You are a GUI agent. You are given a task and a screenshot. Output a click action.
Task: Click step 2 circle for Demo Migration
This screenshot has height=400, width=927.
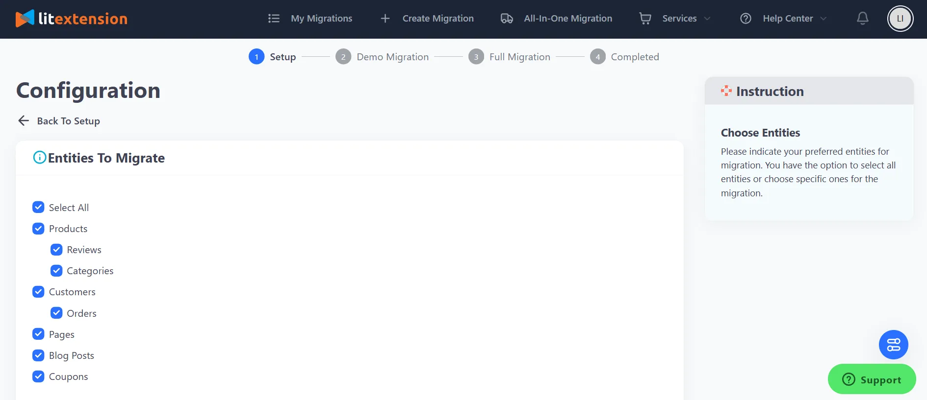click(343, 57)
